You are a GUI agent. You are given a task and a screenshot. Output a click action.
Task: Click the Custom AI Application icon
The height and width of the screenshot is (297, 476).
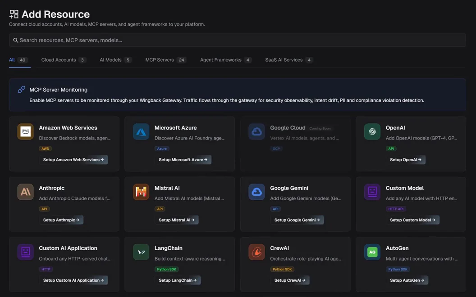pos(26,252)
